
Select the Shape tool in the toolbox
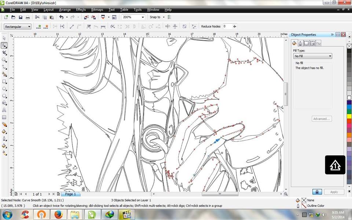(4, 45)
